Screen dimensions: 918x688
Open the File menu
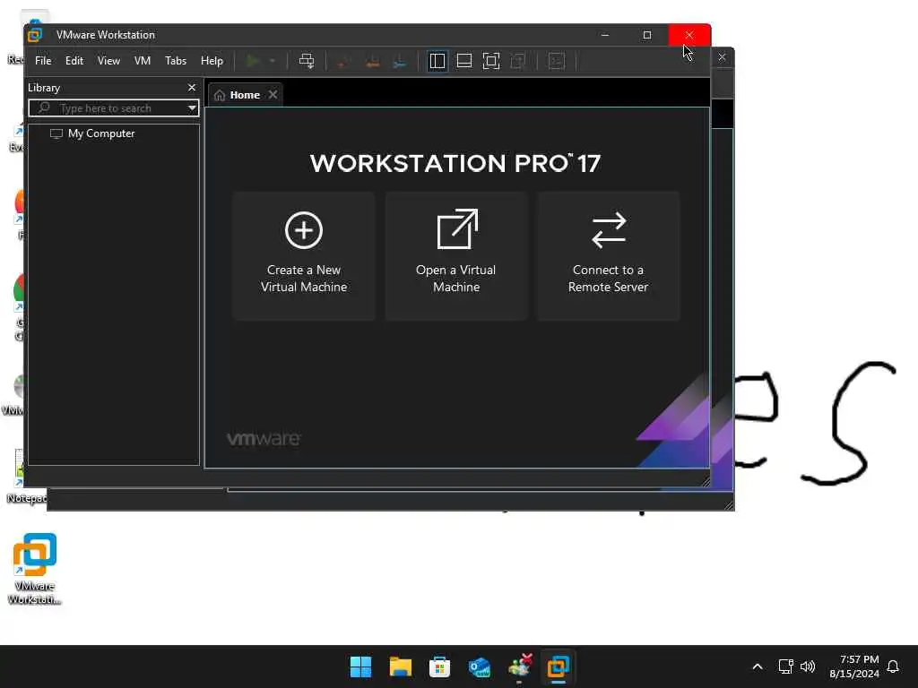coord(43,61)
